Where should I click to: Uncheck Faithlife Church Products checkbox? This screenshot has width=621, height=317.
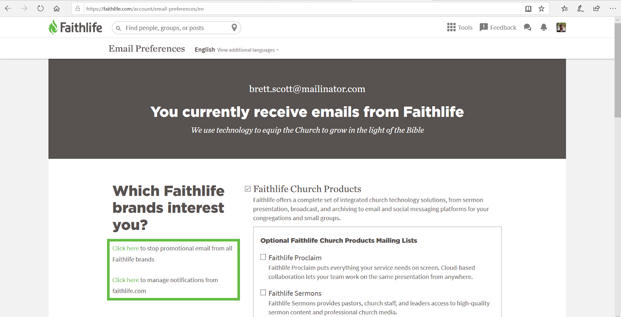pyautogui.click(x=248, y=189)
